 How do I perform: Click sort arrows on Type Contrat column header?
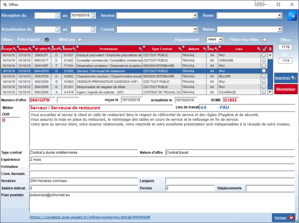144,46
